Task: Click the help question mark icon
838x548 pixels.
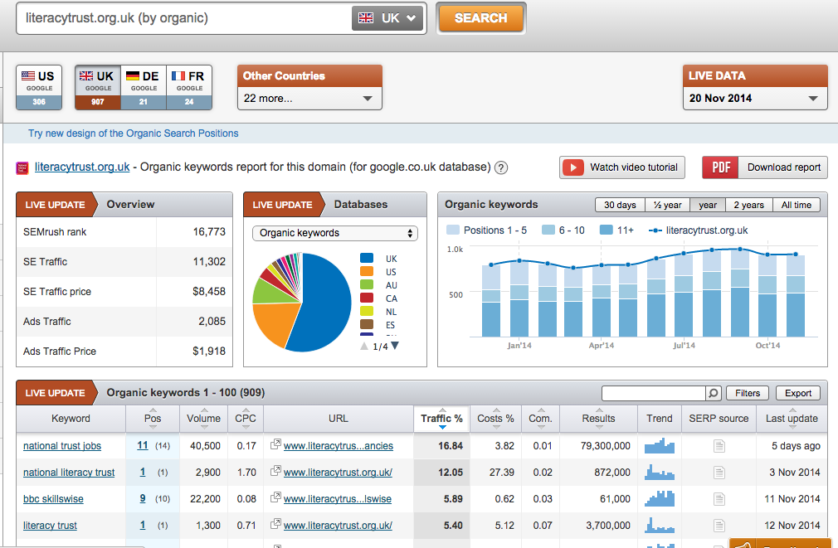Action: click(501, 167)
